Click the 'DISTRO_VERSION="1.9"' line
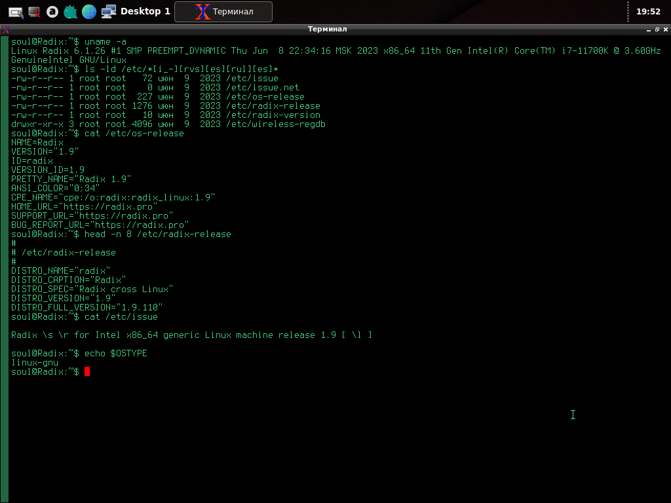The width and height of the screenshot is (671, 503). (x=64, y=299)
